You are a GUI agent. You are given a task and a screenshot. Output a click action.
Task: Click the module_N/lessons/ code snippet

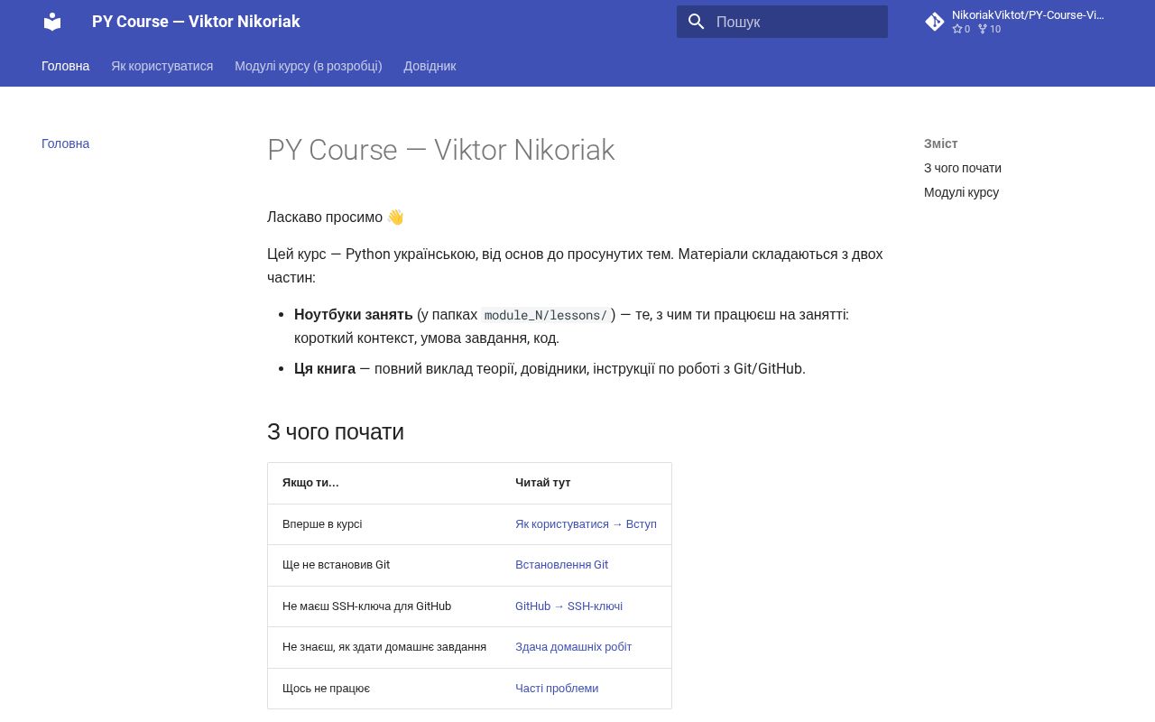point(546,315)
